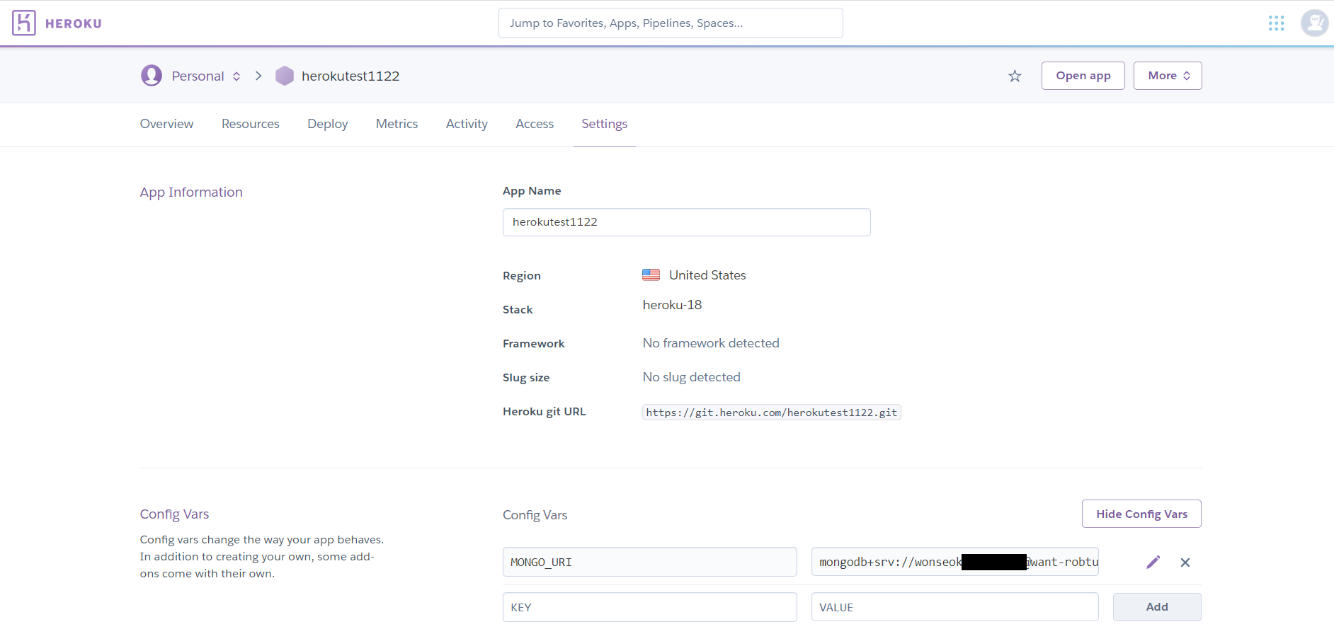
Task: Click the United States flag icon
Action: click(651, 275)
